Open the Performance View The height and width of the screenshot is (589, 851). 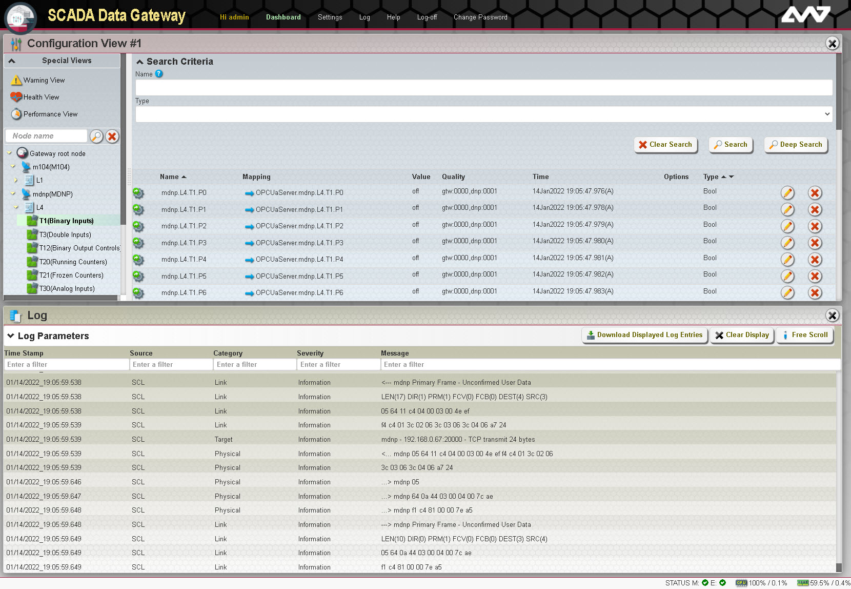tap(50, 114)
